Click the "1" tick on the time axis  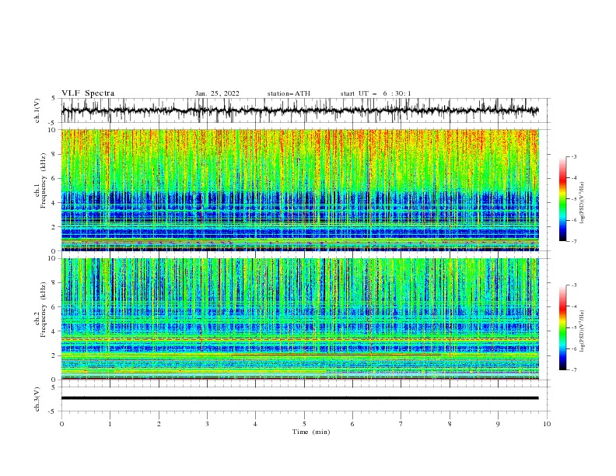pyautogui.click(x=110, y=424)
